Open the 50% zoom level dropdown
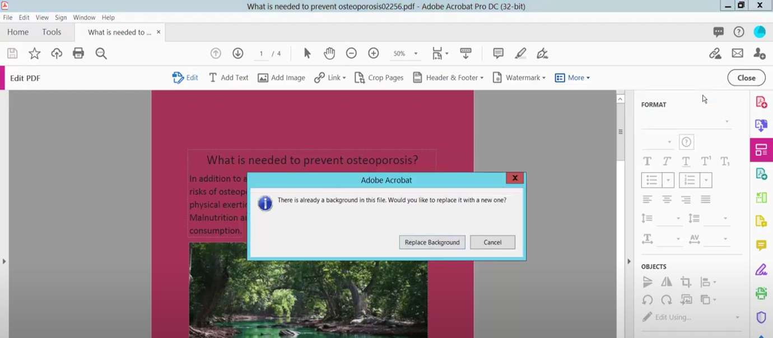 pyautogui.click(x=405, y=54)
